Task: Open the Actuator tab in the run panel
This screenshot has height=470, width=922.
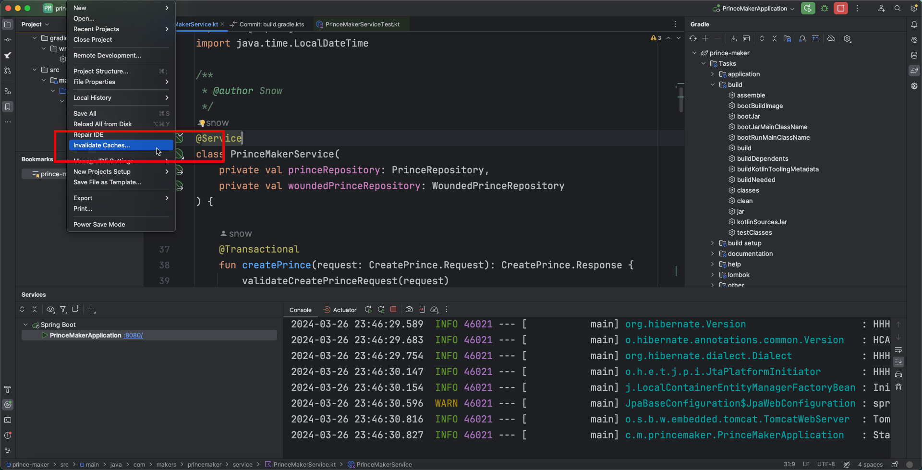Action: 340,310
